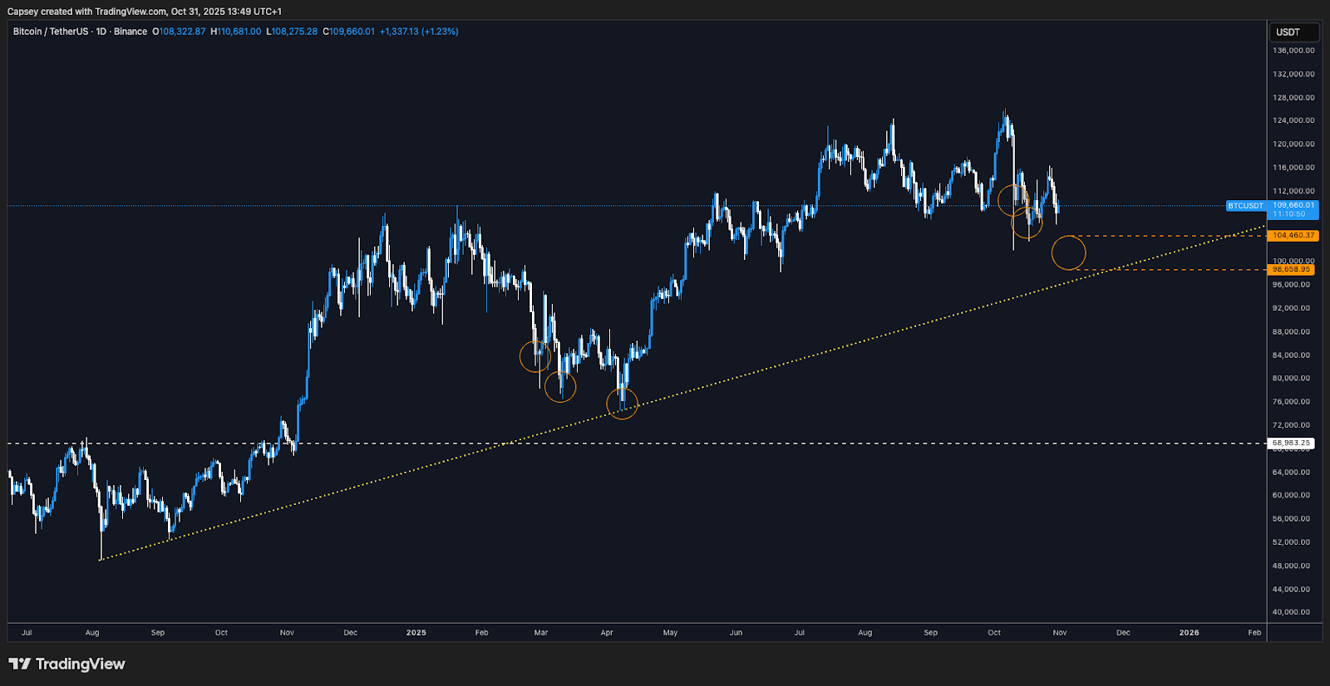Click the 44,000.00 price axis label
This screenshot has width=1330, height=686.
pos(1291,590)
